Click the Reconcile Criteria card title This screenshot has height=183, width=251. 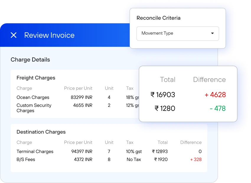[x=158, y=18]
